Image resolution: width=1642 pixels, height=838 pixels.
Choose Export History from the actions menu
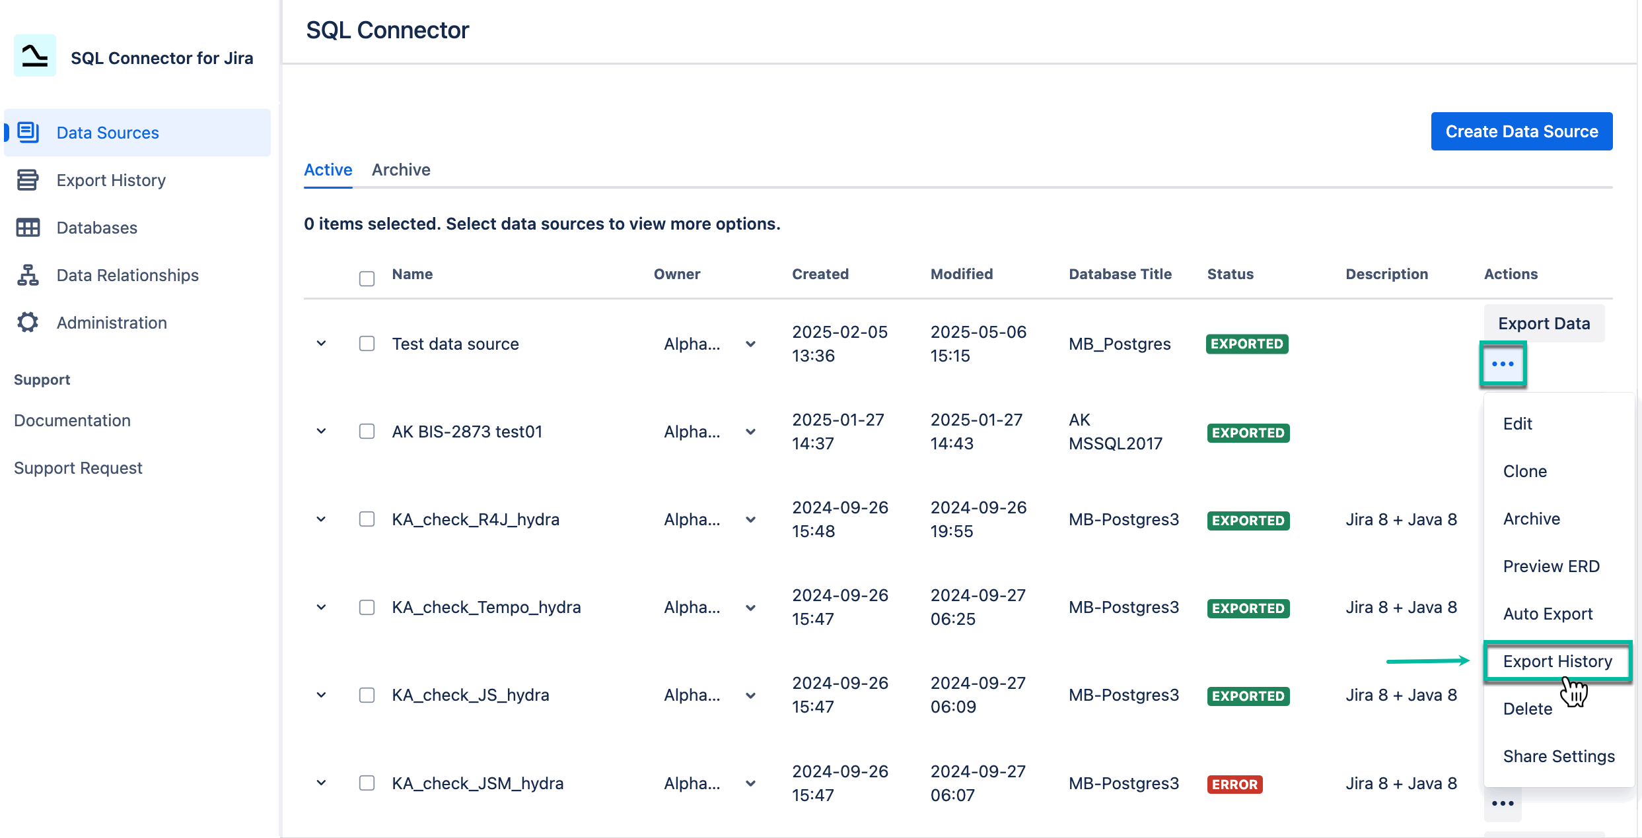[1557, 661]
